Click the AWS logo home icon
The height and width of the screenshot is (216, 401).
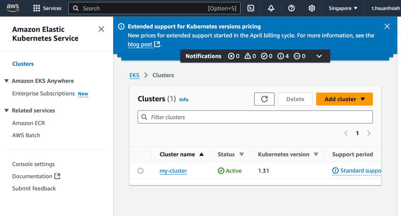coord(13,8)
